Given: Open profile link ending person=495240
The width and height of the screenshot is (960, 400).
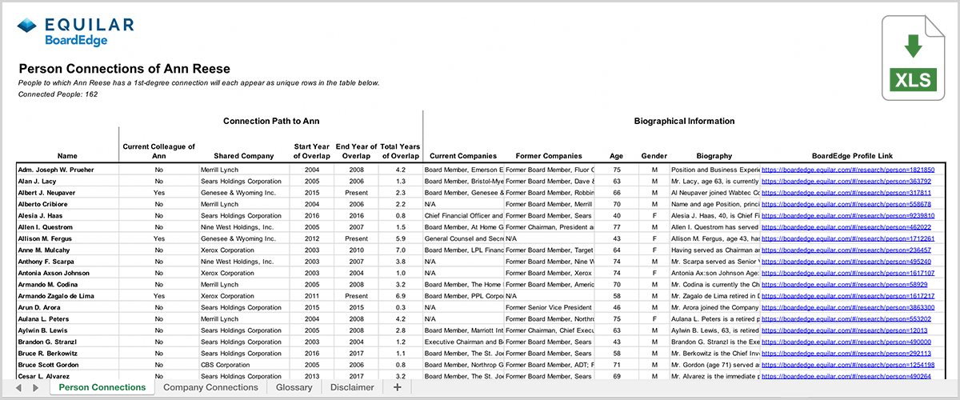Looking at the screenshot, I should 846,262.
